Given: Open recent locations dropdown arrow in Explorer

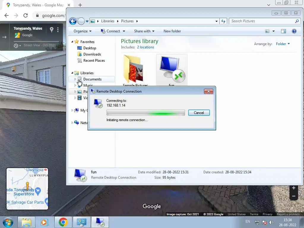Looking at the screenshot, I should click(x=87, y=21).
